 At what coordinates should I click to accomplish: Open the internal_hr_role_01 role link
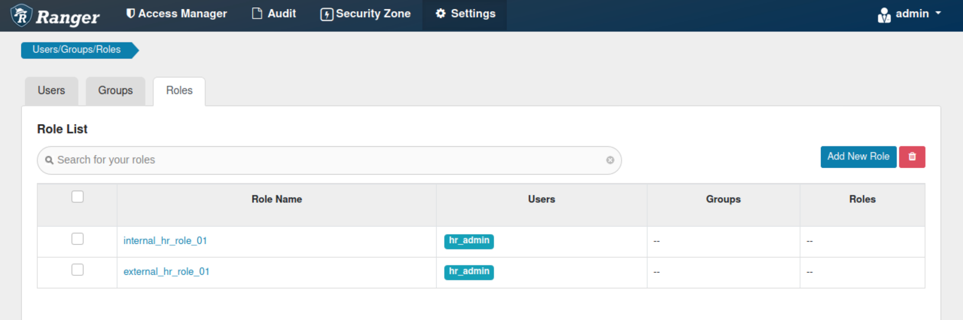165,241
